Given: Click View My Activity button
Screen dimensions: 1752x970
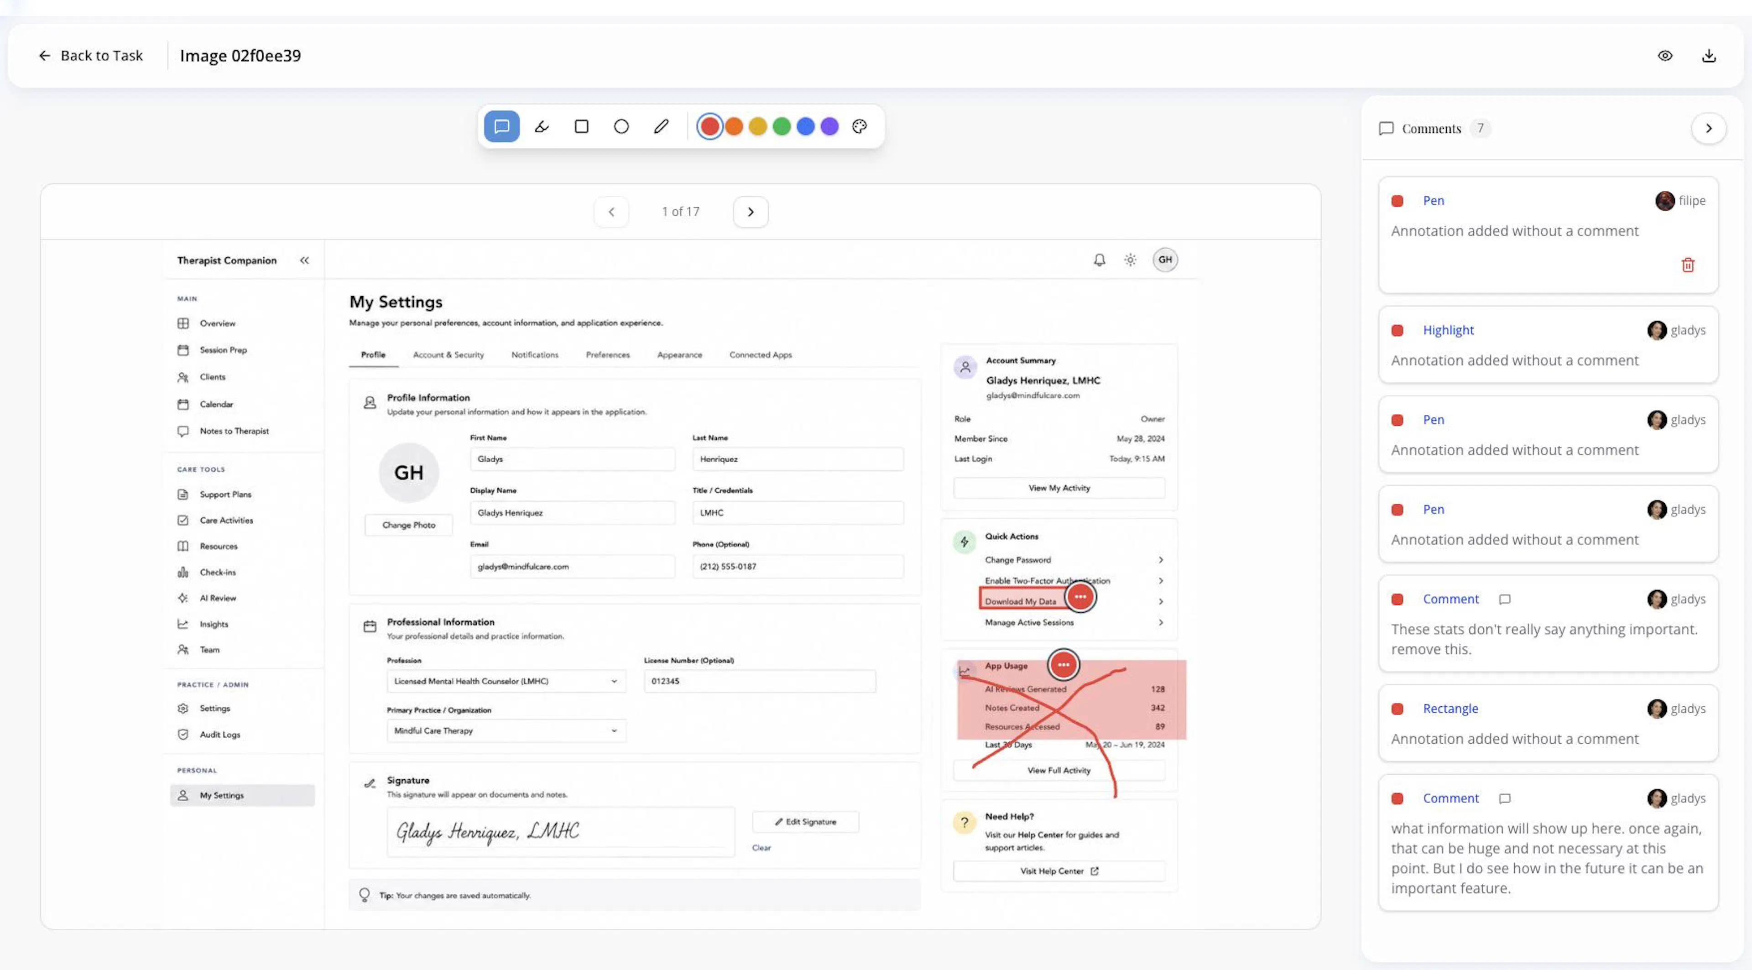Looking at the screenshot, I should (x=1058, y=488).
